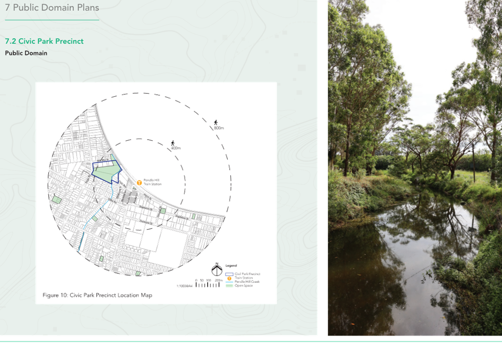
Task: Click the north arrow compass symbol
Action: pos(216,271)
